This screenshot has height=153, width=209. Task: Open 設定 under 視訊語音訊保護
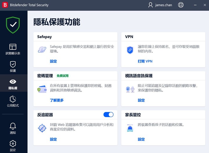[x=141, y=100]
